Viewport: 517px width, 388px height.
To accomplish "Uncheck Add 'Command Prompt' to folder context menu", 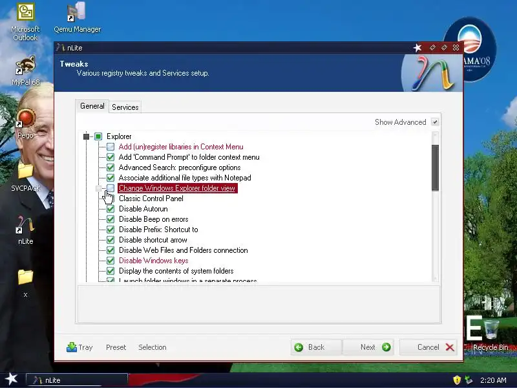I will (111, 157).
